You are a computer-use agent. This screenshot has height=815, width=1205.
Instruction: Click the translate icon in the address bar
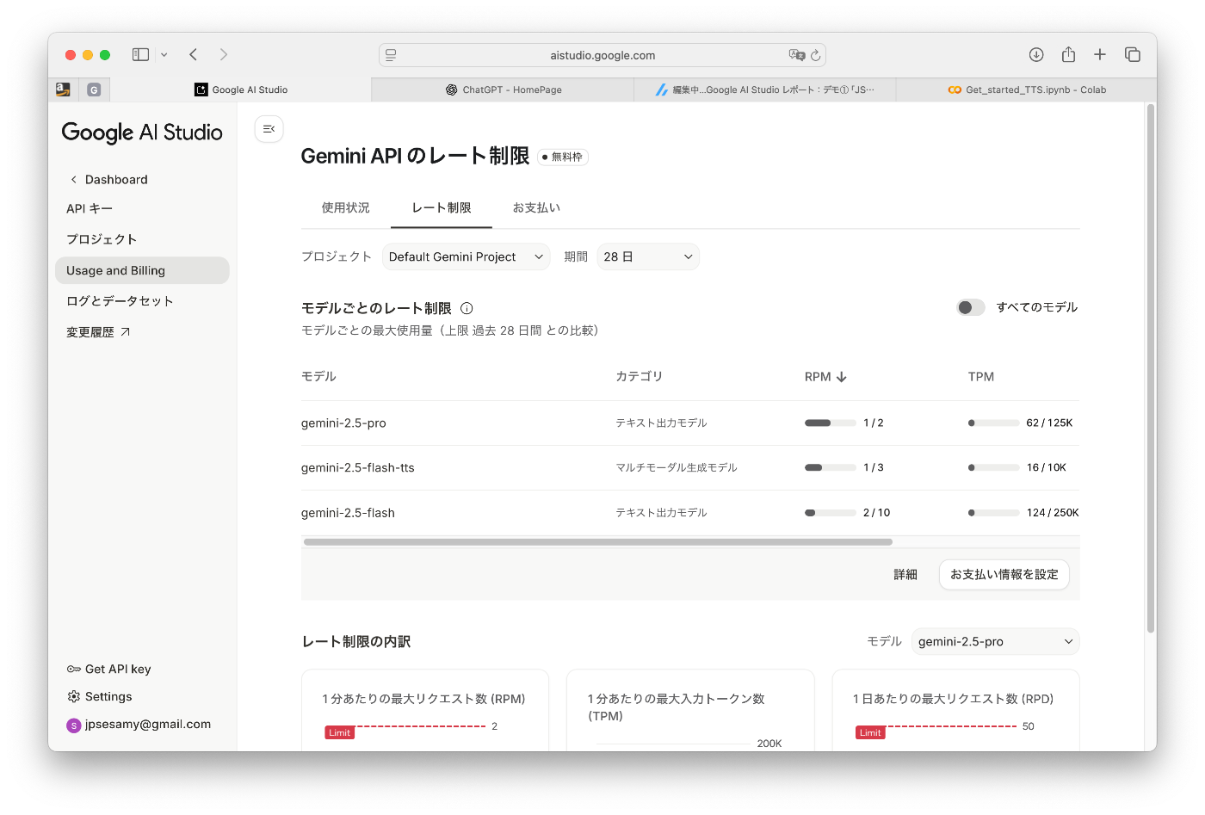(x=797, y=55)
